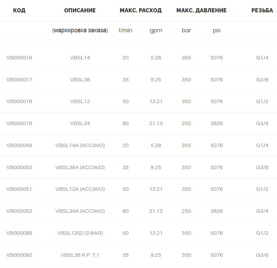Select product code VB000092

(x=19, y=255)
